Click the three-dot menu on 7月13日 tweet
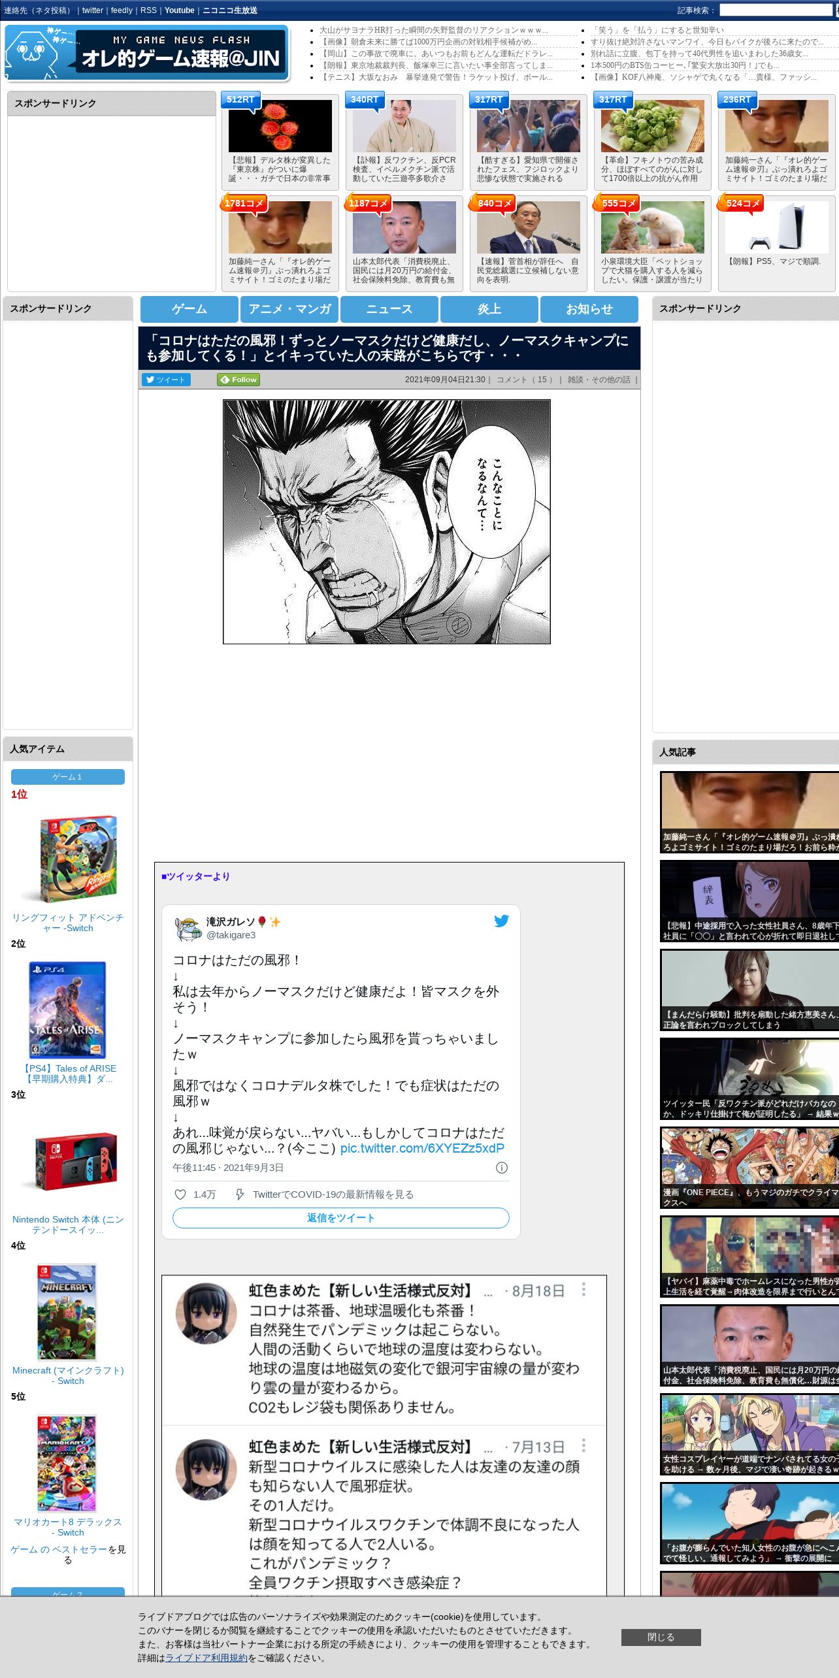 tap(584, 1445)
